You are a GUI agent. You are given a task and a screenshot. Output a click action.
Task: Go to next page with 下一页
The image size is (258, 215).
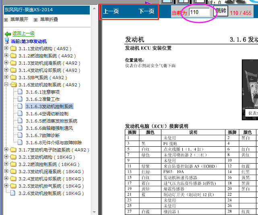pos(146,11)
